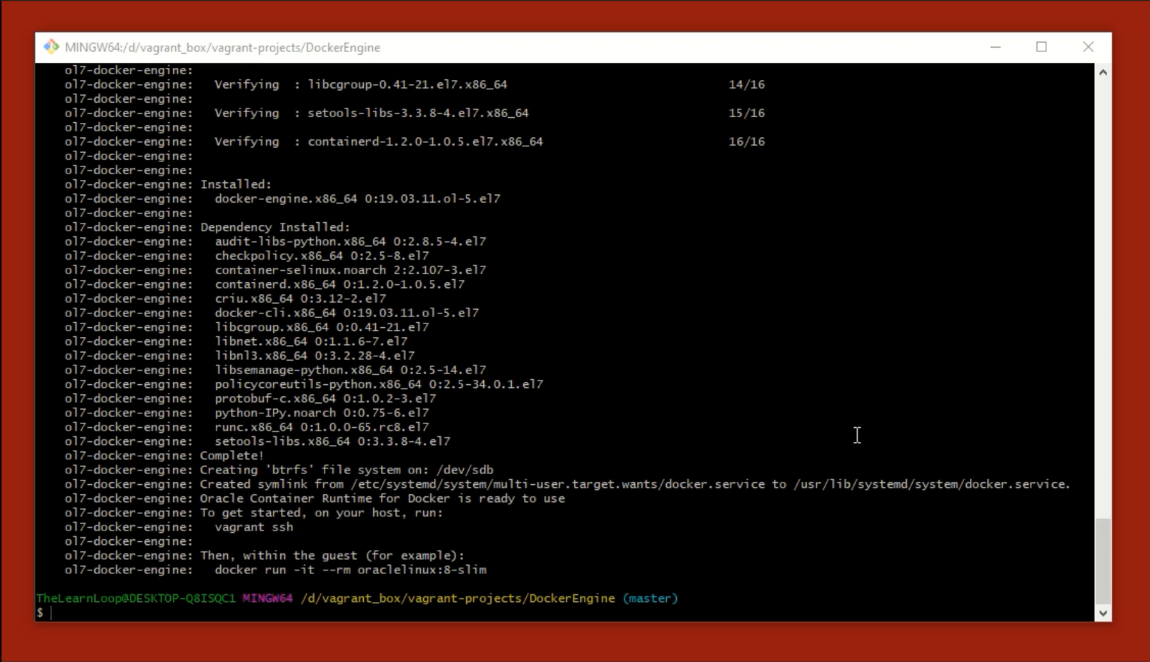This screenshot has height=662, width=1150.
Task: Click 'Oracle Container Runtime for Docker is ready' line
Action: pyautogui.click(x=382, y=498)
